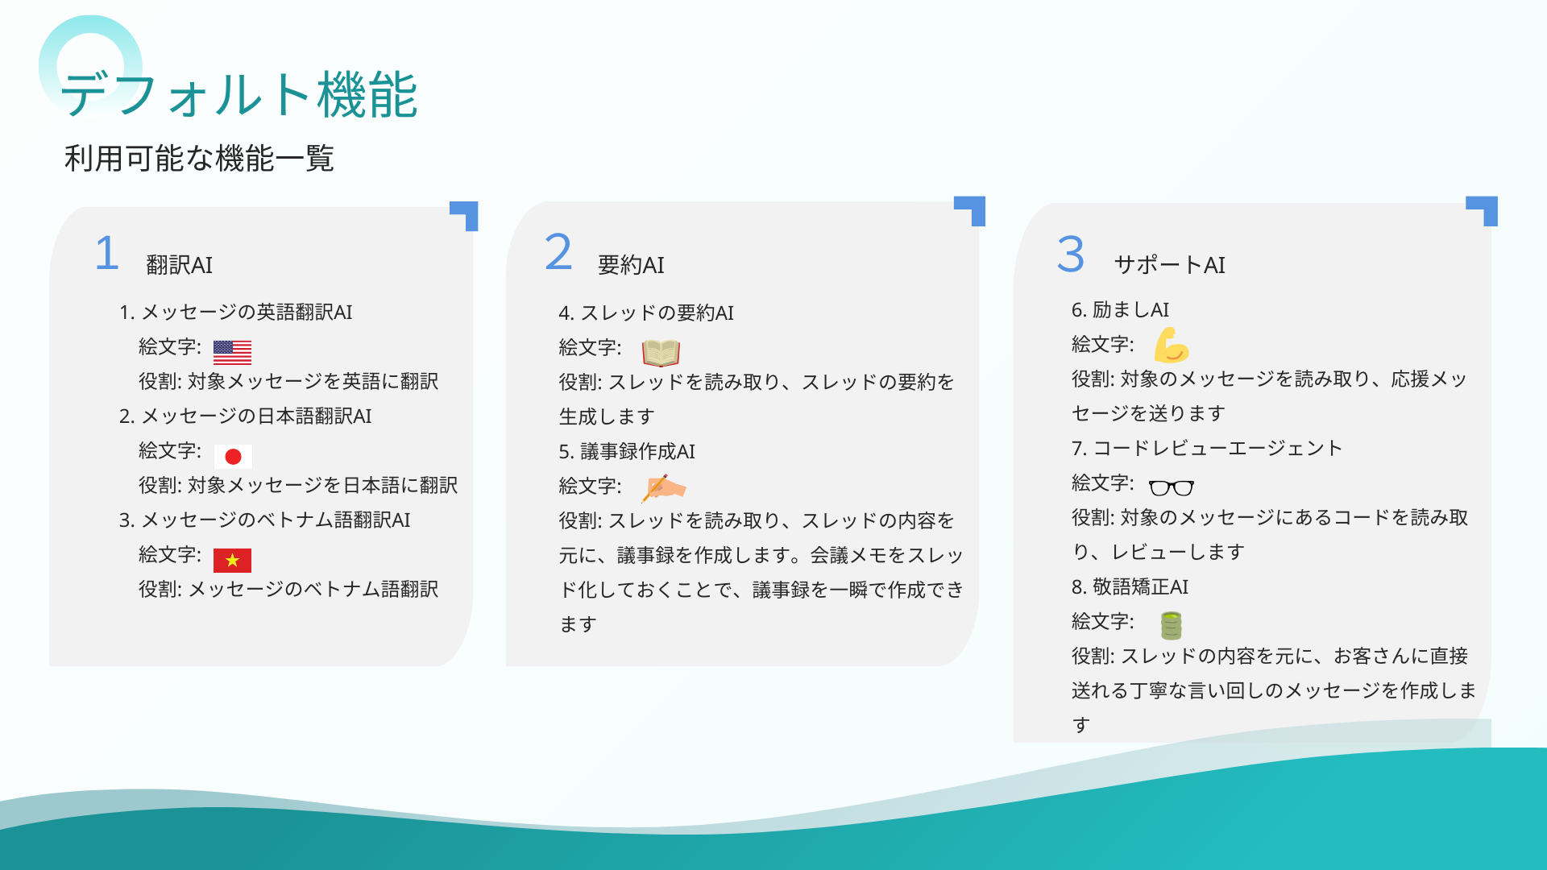Click item 4. スレッドの要約AI

(x=646, y=313)
